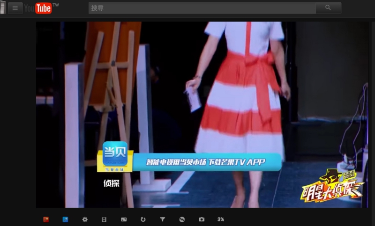Open the gear settings icon below the video

click(x=85, y=219)
